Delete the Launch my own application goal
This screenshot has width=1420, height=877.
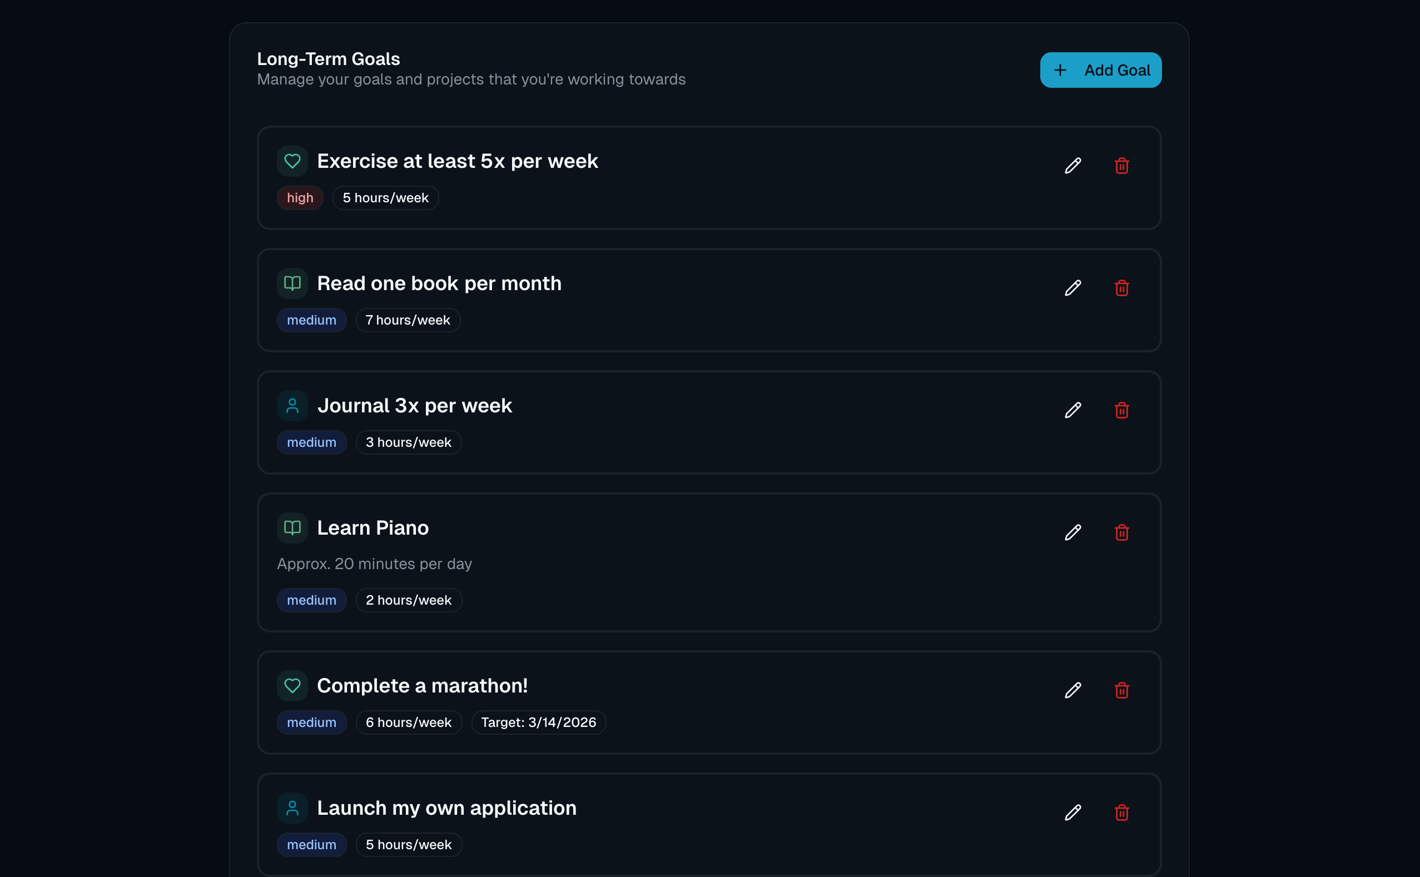(x=1122, y=813)
